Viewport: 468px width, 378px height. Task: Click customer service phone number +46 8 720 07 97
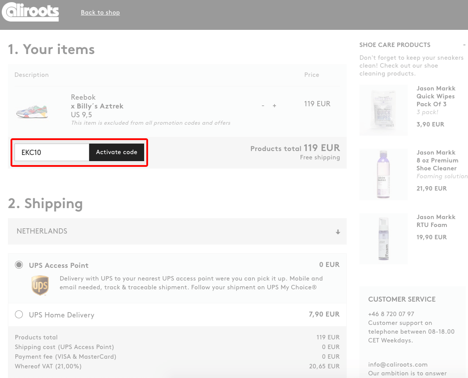(391, 314)
